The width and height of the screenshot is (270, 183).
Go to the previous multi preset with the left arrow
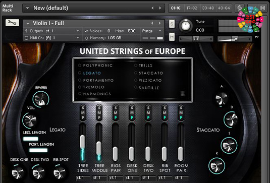coord(152,8)
